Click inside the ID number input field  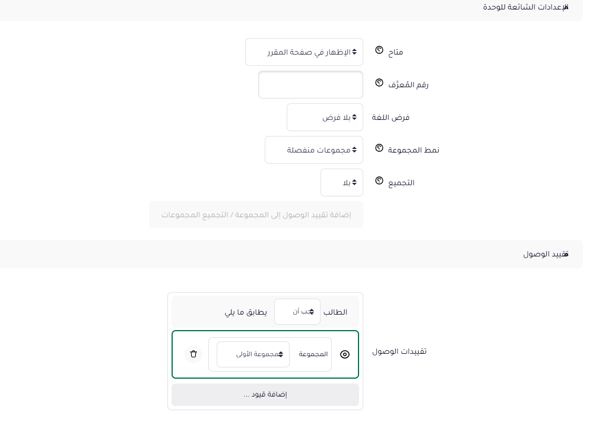(x=310, y=84)
